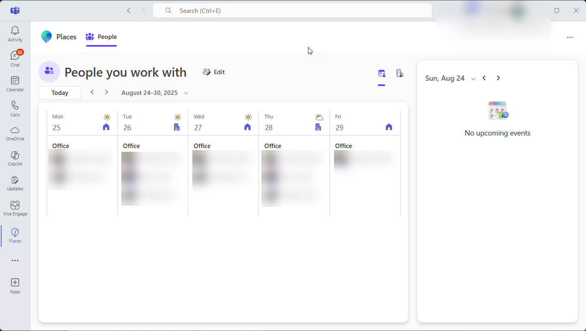Open the Updates app

coord(15,183)
